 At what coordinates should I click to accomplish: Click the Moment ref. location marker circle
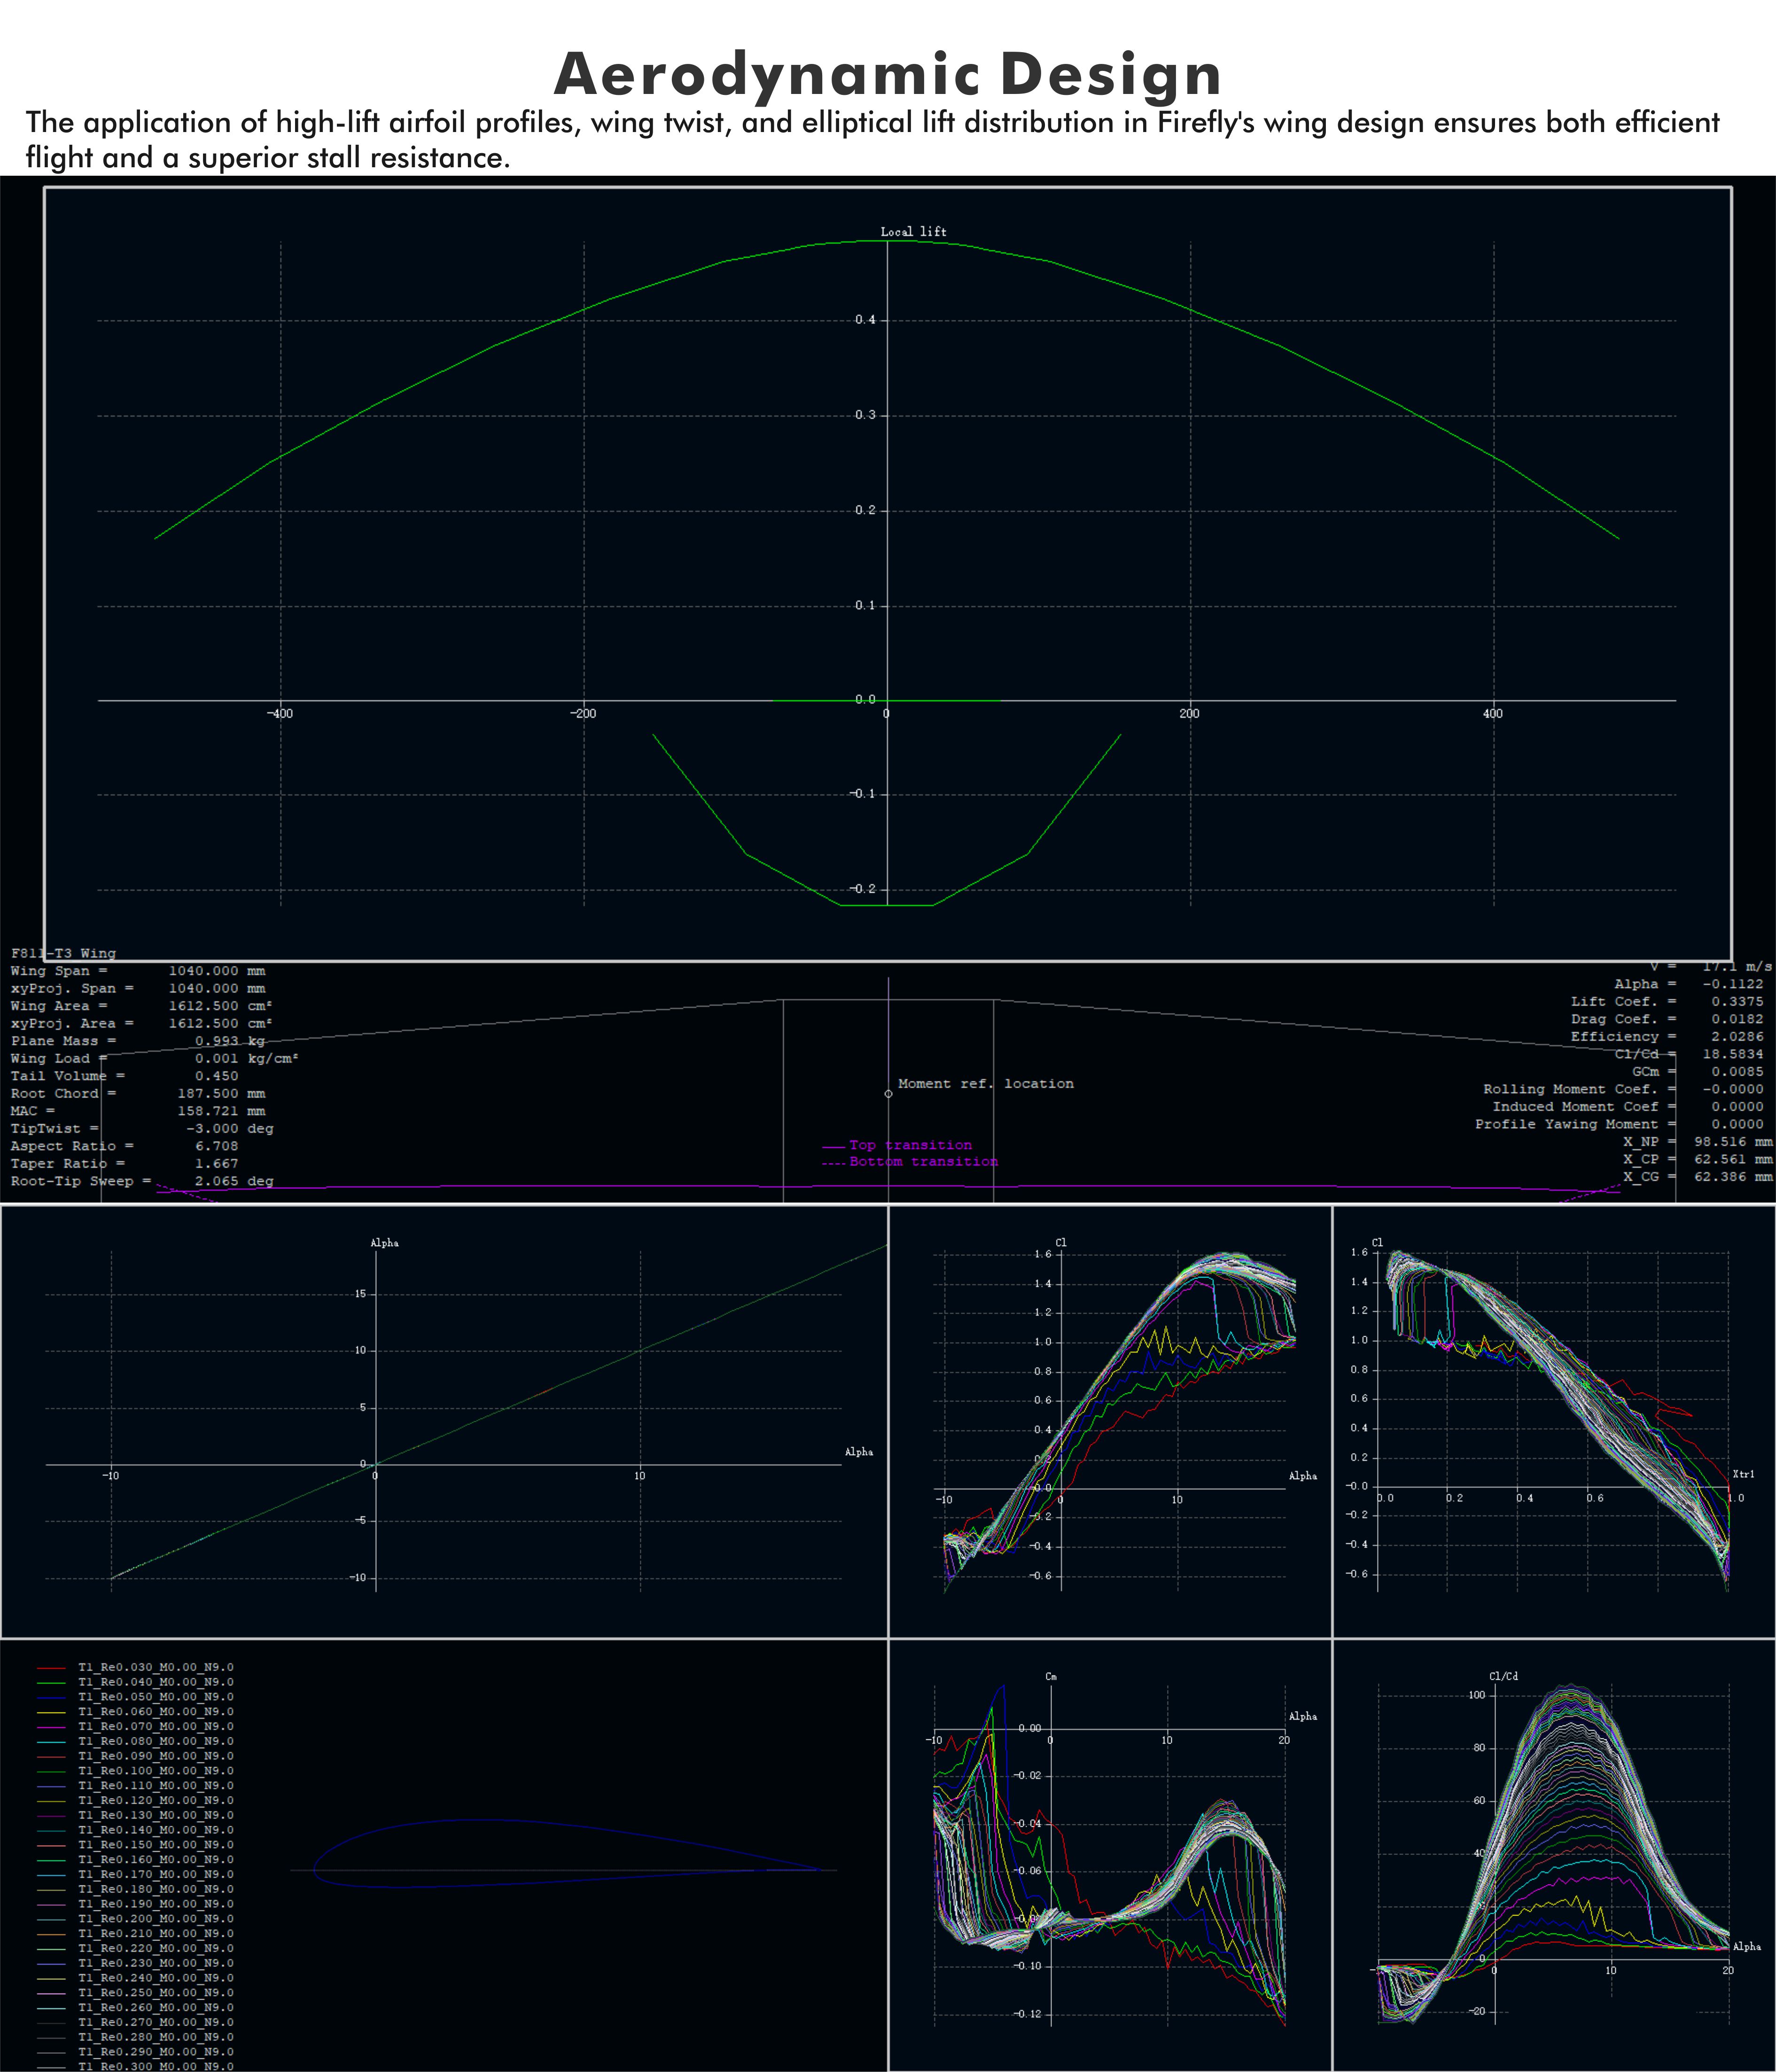point(888,1094)
